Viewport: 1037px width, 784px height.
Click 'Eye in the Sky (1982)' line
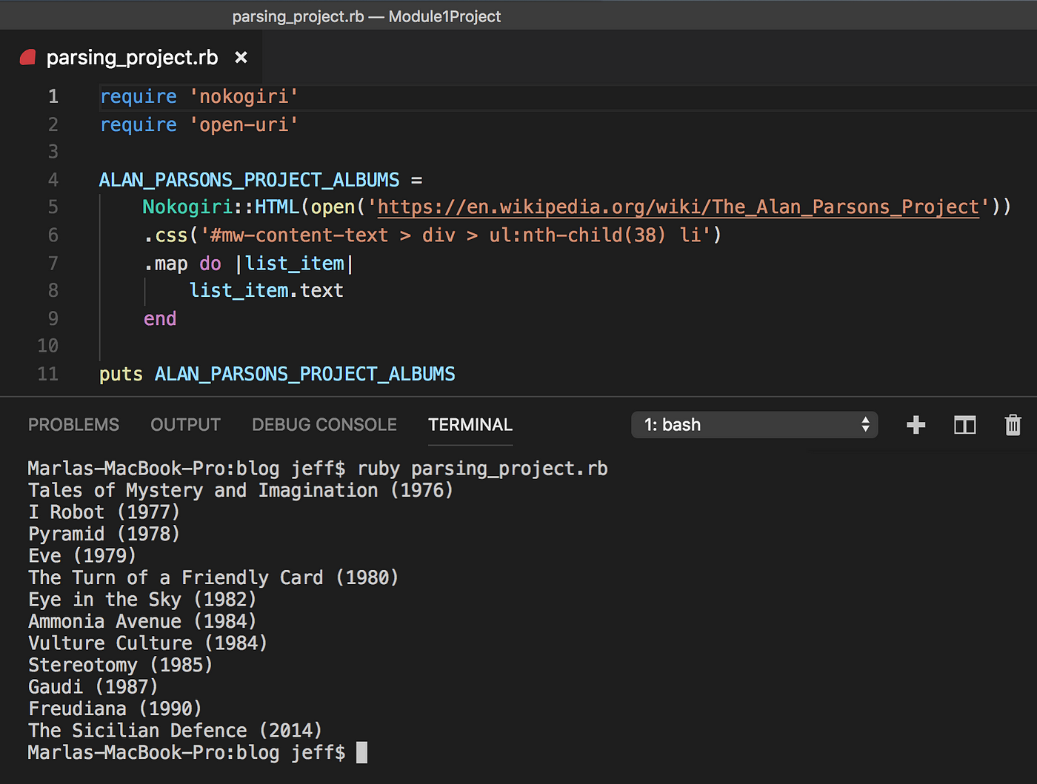click(x=142, y=600)
